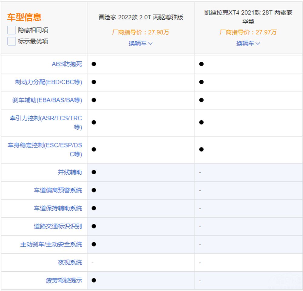Select the 刹车辅助(EBA/BAS/BA等) label
The height and width of the screenshot is (291, 303).
(47, 100)
